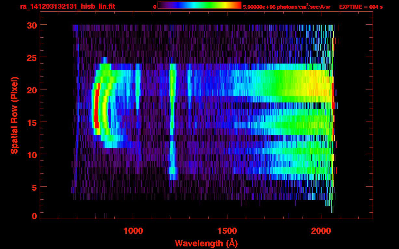Click the 5.00000e+06 photons units label
The image size is (399, 249).
tap(287, 6)
